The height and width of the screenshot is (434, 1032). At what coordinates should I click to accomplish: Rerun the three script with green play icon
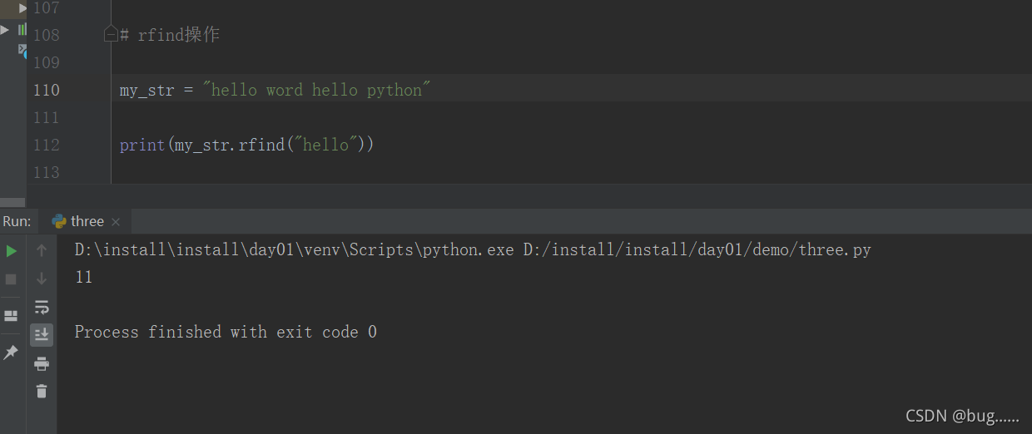pos(11,251)
